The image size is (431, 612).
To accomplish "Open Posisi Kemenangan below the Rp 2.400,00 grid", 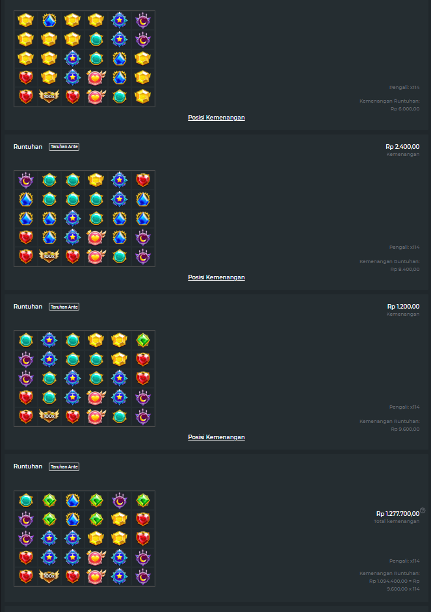I will [216, 277].
